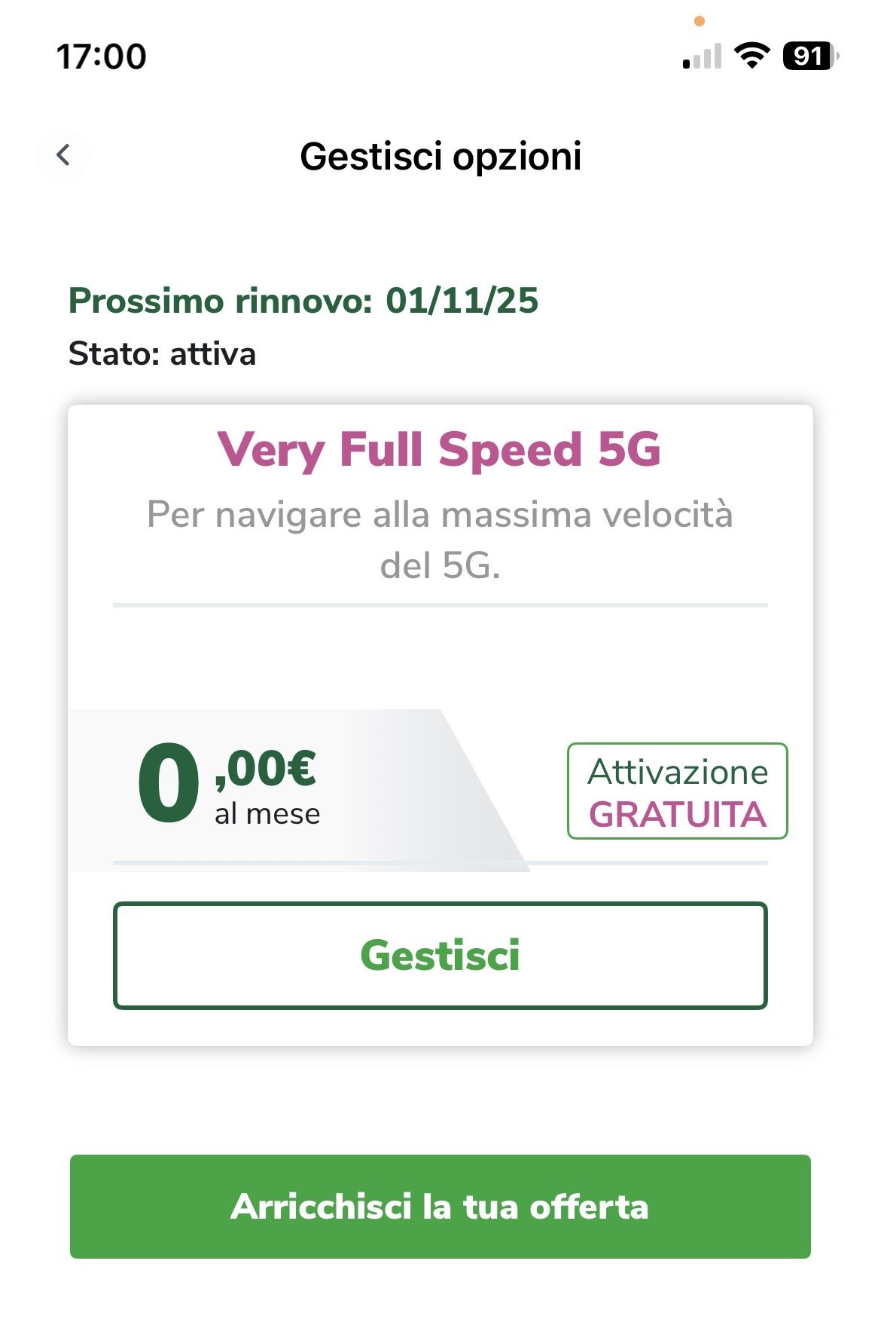Tap the battery level indicator

tap(810, 56)
